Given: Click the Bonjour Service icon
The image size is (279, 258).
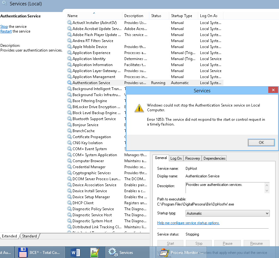Looking at the screenshot, I should tap(69, 125).
